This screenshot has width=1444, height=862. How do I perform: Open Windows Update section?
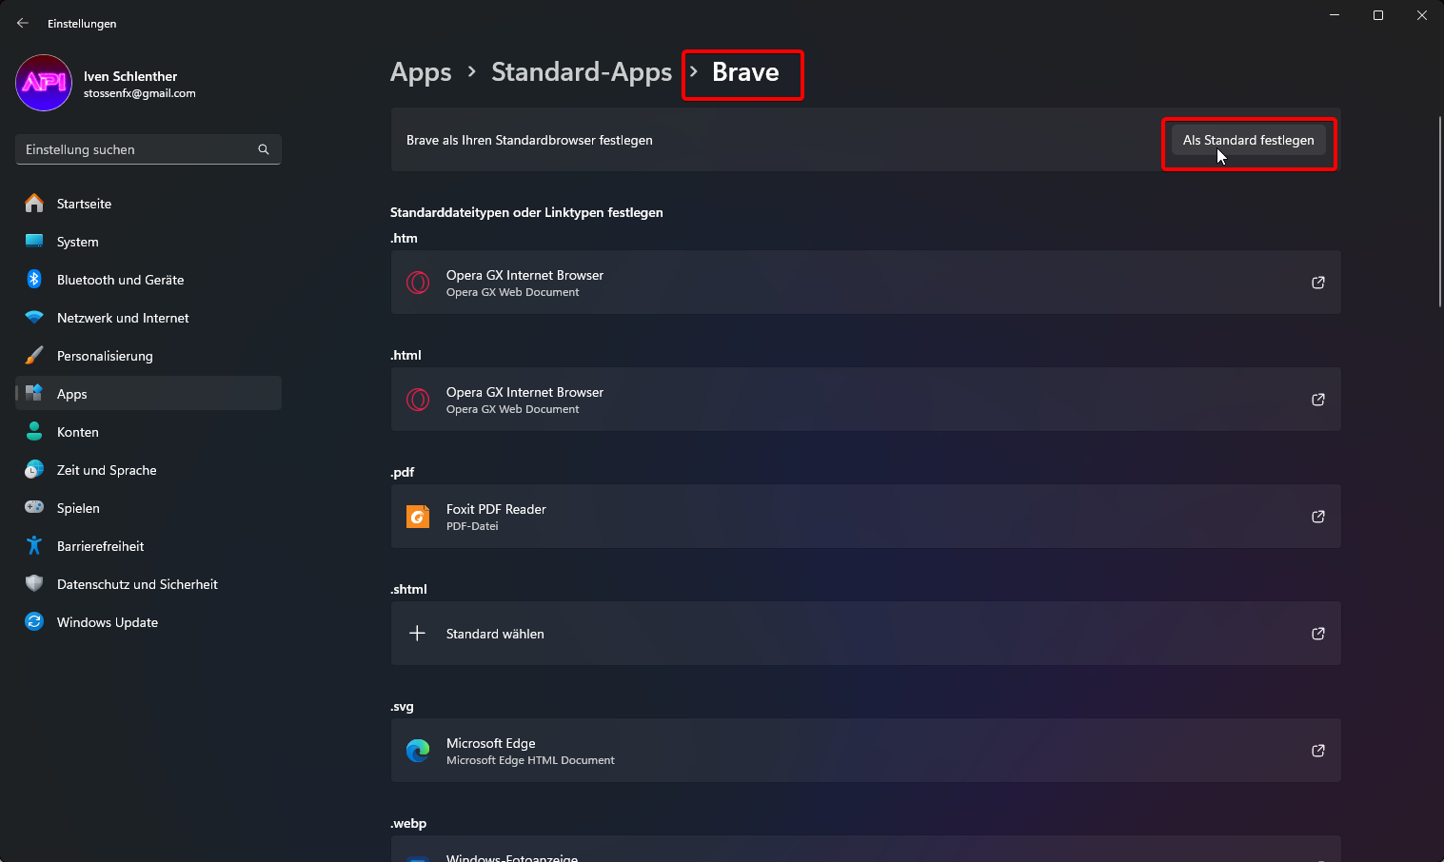point(108,622)
